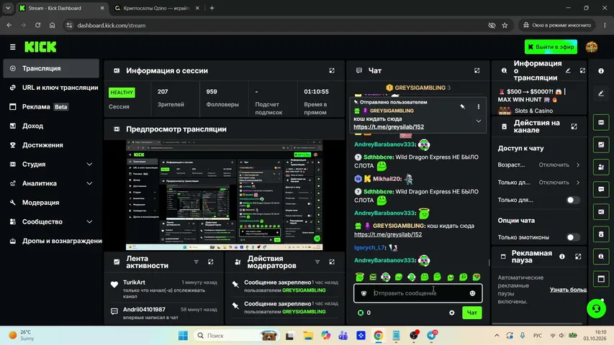This screenshot has height=345, width=614.
Task: Click the 'Выйти в эфир' button
Action: point(551,47)
